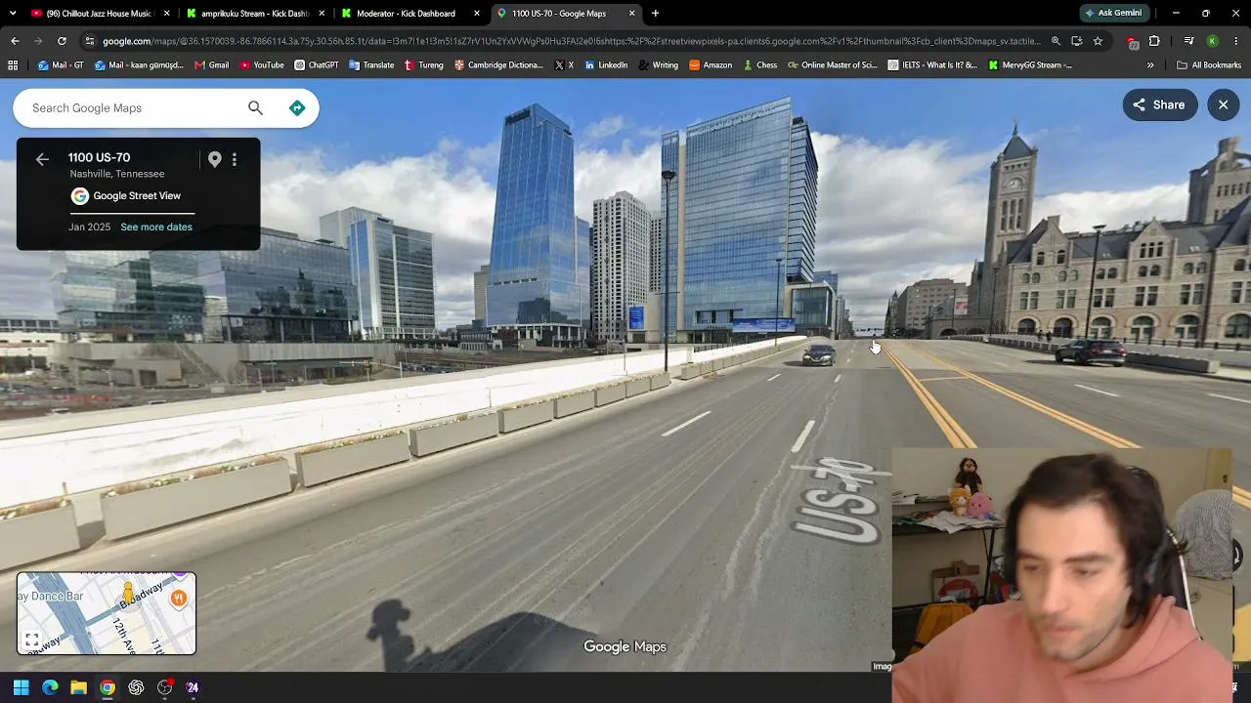Open the Tureng bookmark
The image size is (1251, 703).
[424, 65]
